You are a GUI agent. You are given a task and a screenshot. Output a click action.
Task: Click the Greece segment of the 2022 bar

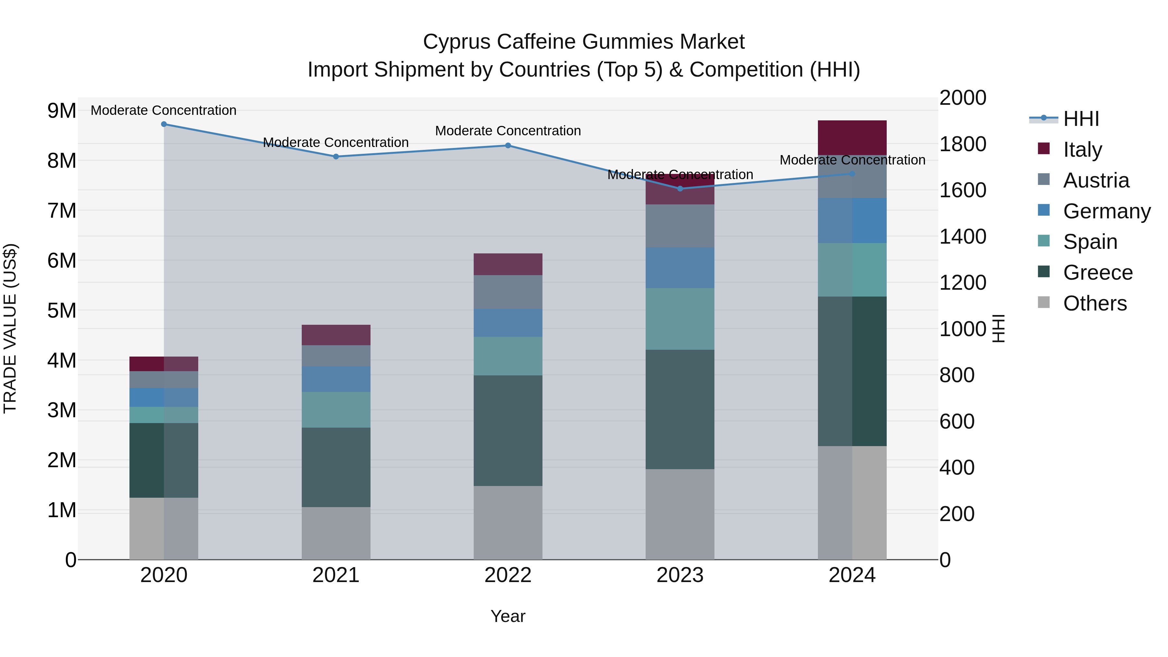(x=508, y=431)
